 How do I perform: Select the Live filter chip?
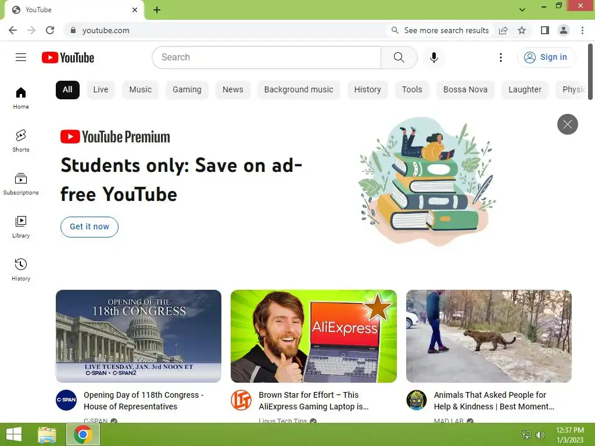click(x=101, y=90)
